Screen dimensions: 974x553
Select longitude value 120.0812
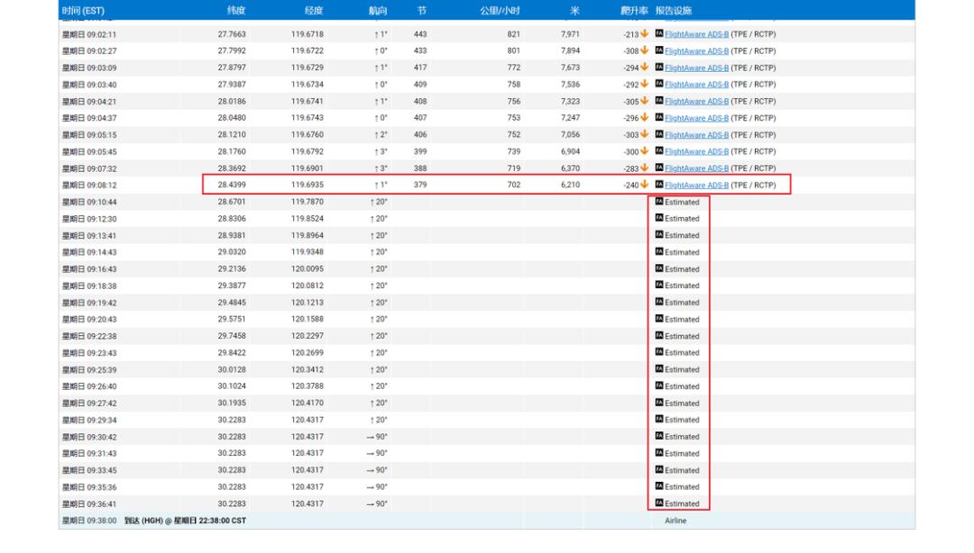point(308,286)
